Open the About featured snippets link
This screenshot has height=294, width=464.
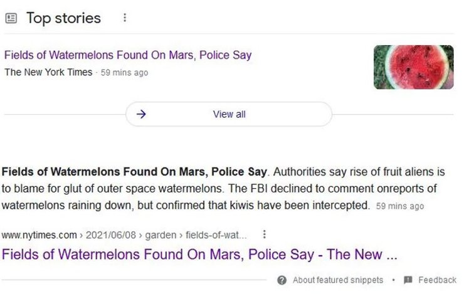[x=337, y=280]
